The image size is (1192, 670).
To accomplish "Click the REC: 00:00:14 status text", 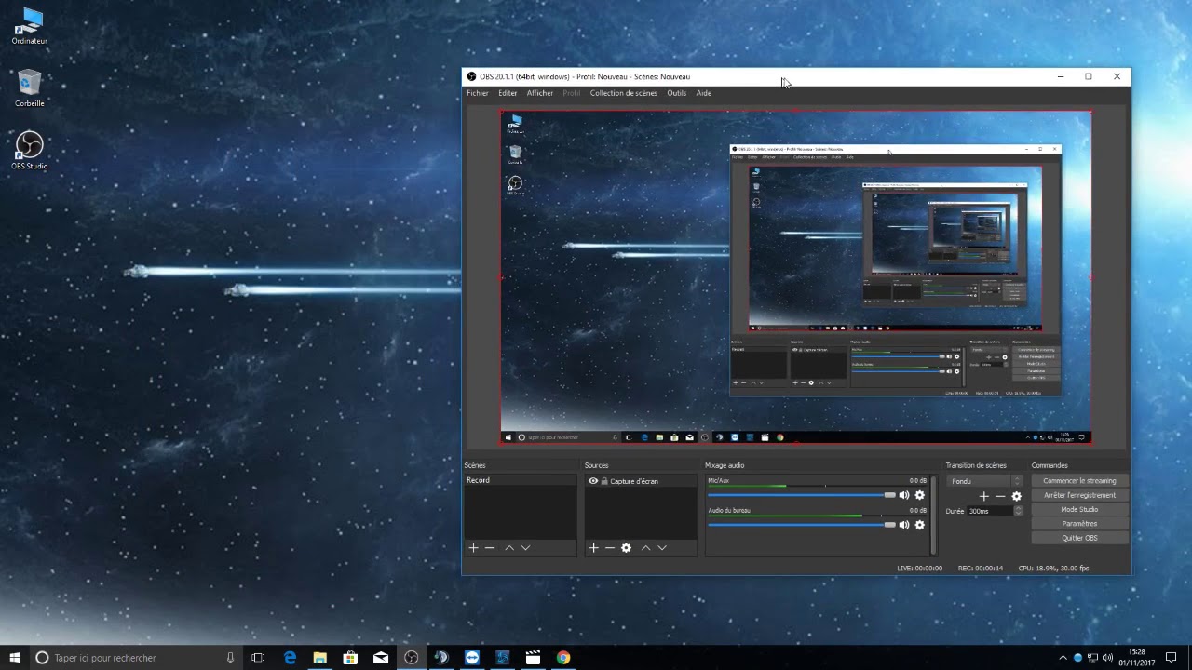I will coord(981,568).
